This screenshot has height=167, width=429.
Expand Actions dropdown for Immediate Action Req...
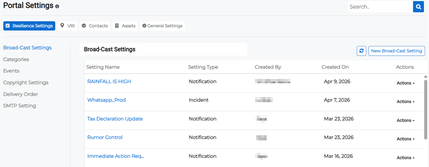coord(406,158)
